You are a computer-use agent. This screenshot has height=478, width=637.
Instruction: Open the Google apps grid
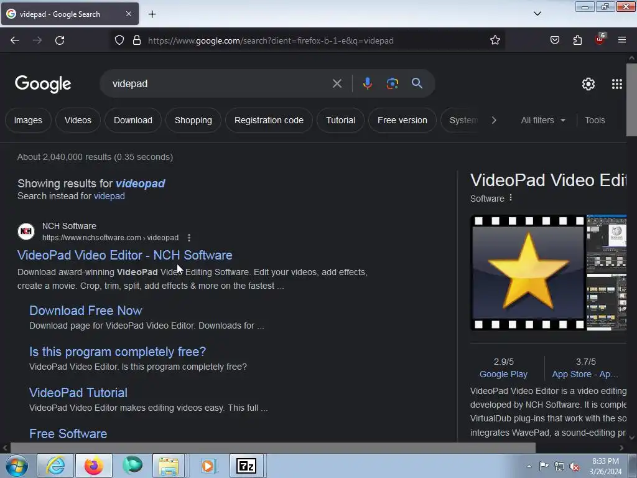[616, 84]
